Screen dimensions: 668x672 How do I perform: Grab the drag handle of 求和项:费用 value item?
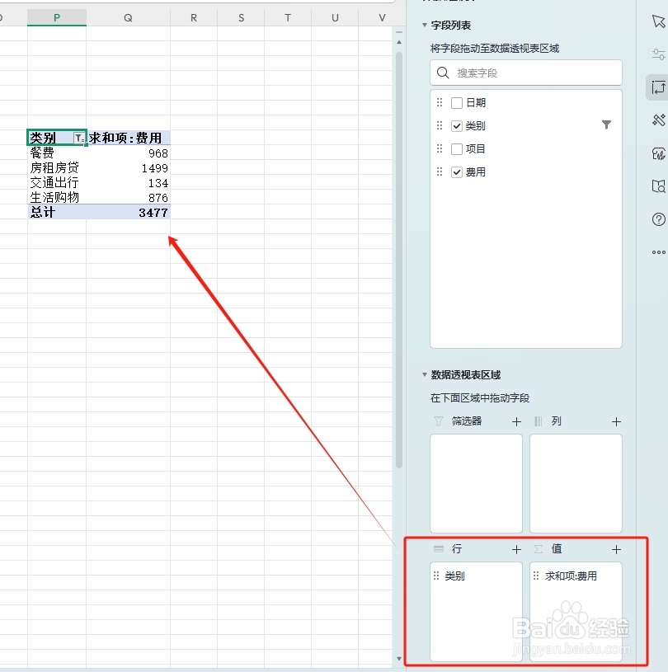pyautogui.click(x=536, y=576)
